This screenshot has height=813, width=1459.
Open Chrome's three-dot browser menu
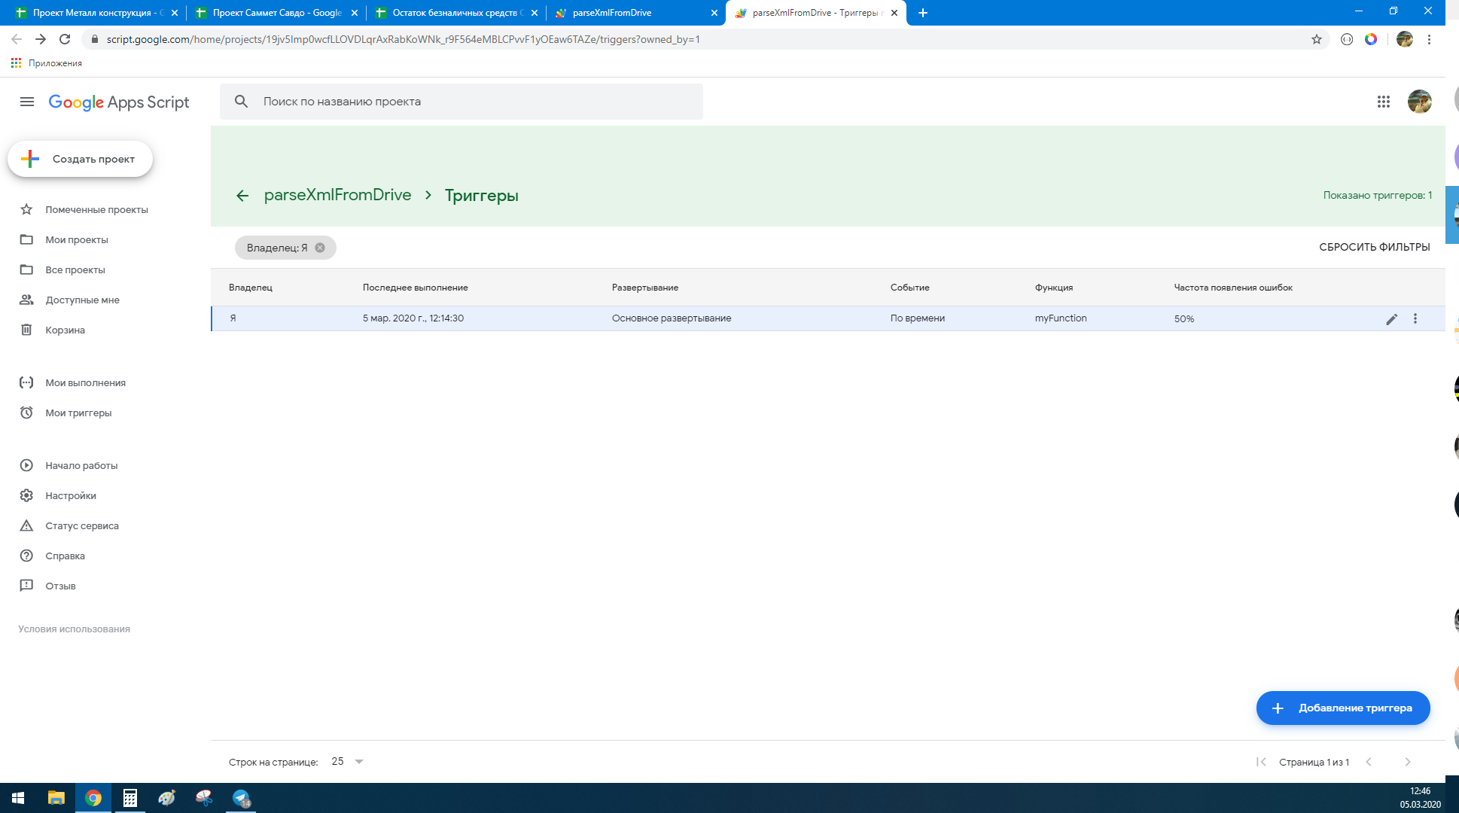(1429, 39)
